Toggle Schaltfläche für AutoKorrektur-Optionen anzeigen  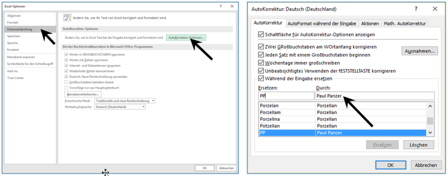[x=261, y=35]
